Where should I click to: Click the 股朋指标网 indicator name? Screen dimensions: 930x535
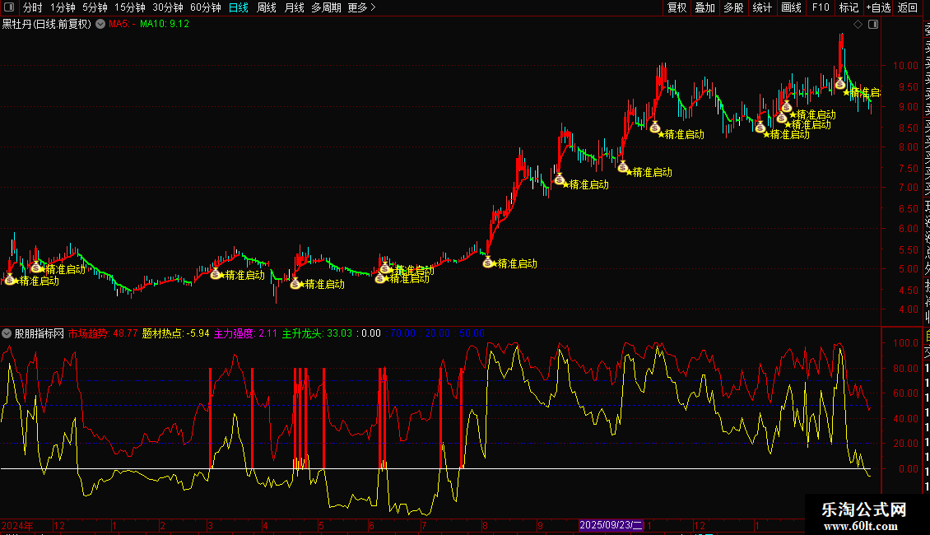click(x=40, y=333)
